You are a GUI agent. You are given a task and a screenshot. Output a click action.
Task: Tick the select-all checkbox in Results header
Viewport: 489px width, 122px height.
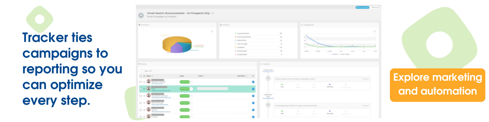tap(141, 76)
